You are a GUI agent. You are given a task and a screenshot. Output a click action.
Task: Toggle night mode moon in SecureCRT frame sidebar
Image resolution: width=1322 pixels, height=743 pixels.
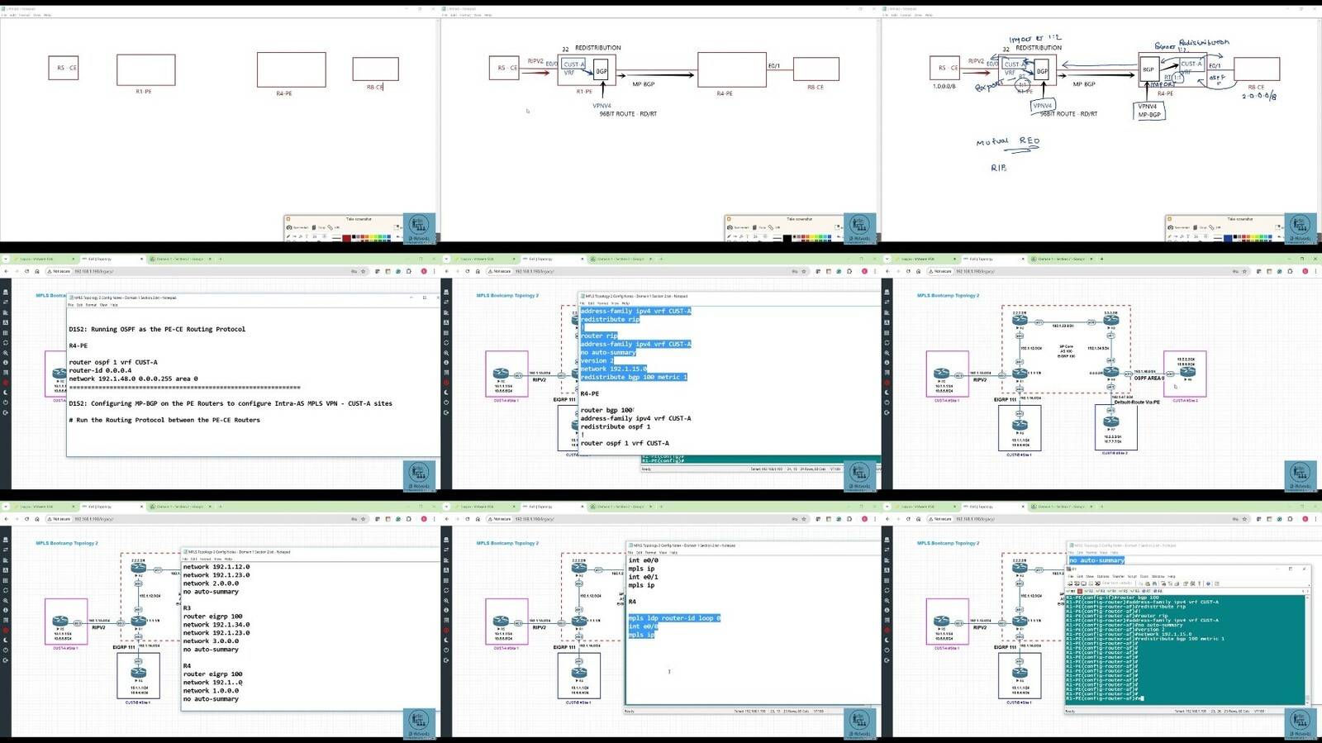[x=887, y=641]
